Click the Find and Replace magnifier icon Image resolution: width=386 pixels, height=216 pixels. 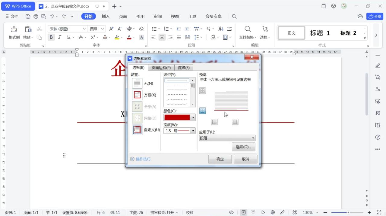(x=248, y=29)
